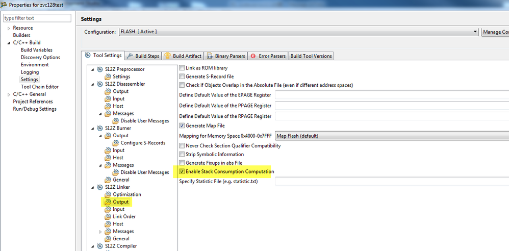
Task: Click the Tool Settings tab icon
Action: tap(88, 55)
